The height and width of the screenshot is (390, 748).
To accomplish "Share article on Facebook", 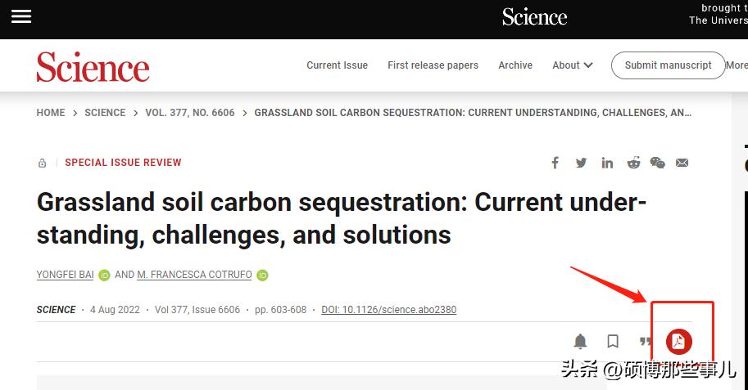I will point(555,163).
